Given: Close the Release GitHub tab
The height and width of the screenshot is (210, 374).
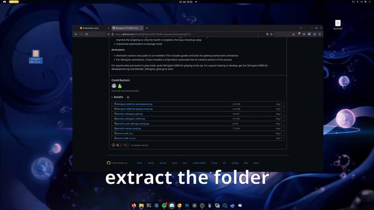Looking at the screenshot, I should point(141,28).
